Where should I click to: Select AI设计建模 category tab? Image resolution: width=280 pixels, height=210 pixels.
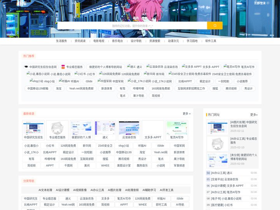pos(63,190)
